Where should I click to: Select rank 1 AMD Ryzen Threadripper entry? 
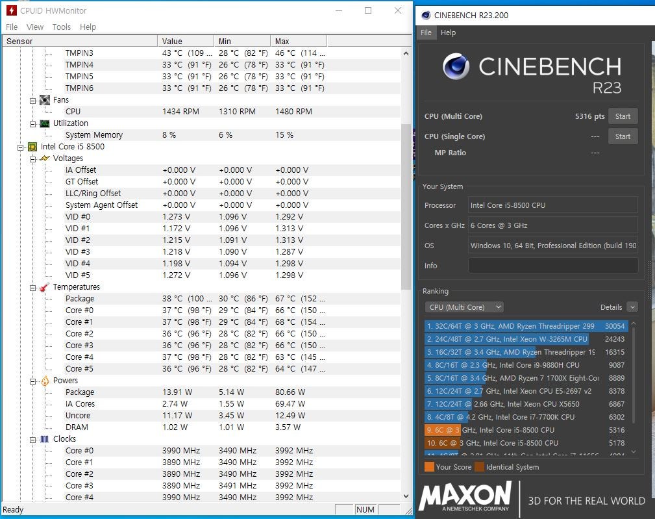(x=526, y=326)
